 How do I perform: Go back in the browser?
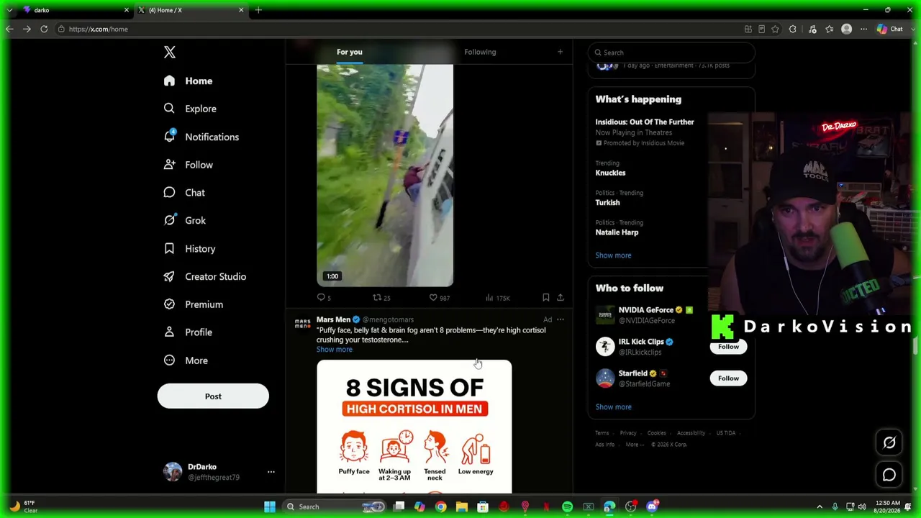[9, 29]
